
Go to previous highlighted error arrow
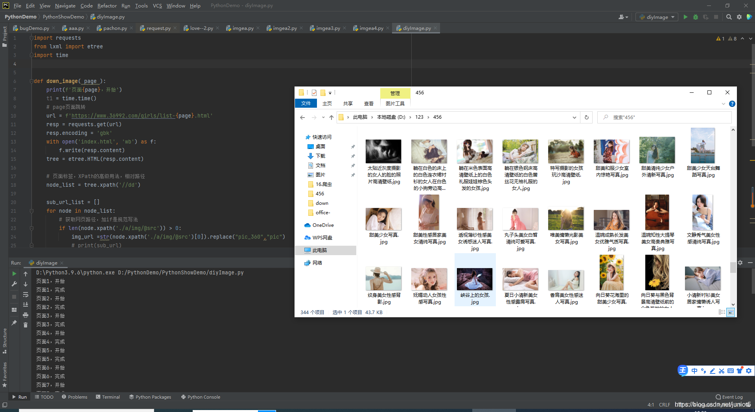[x=742, y=39]
